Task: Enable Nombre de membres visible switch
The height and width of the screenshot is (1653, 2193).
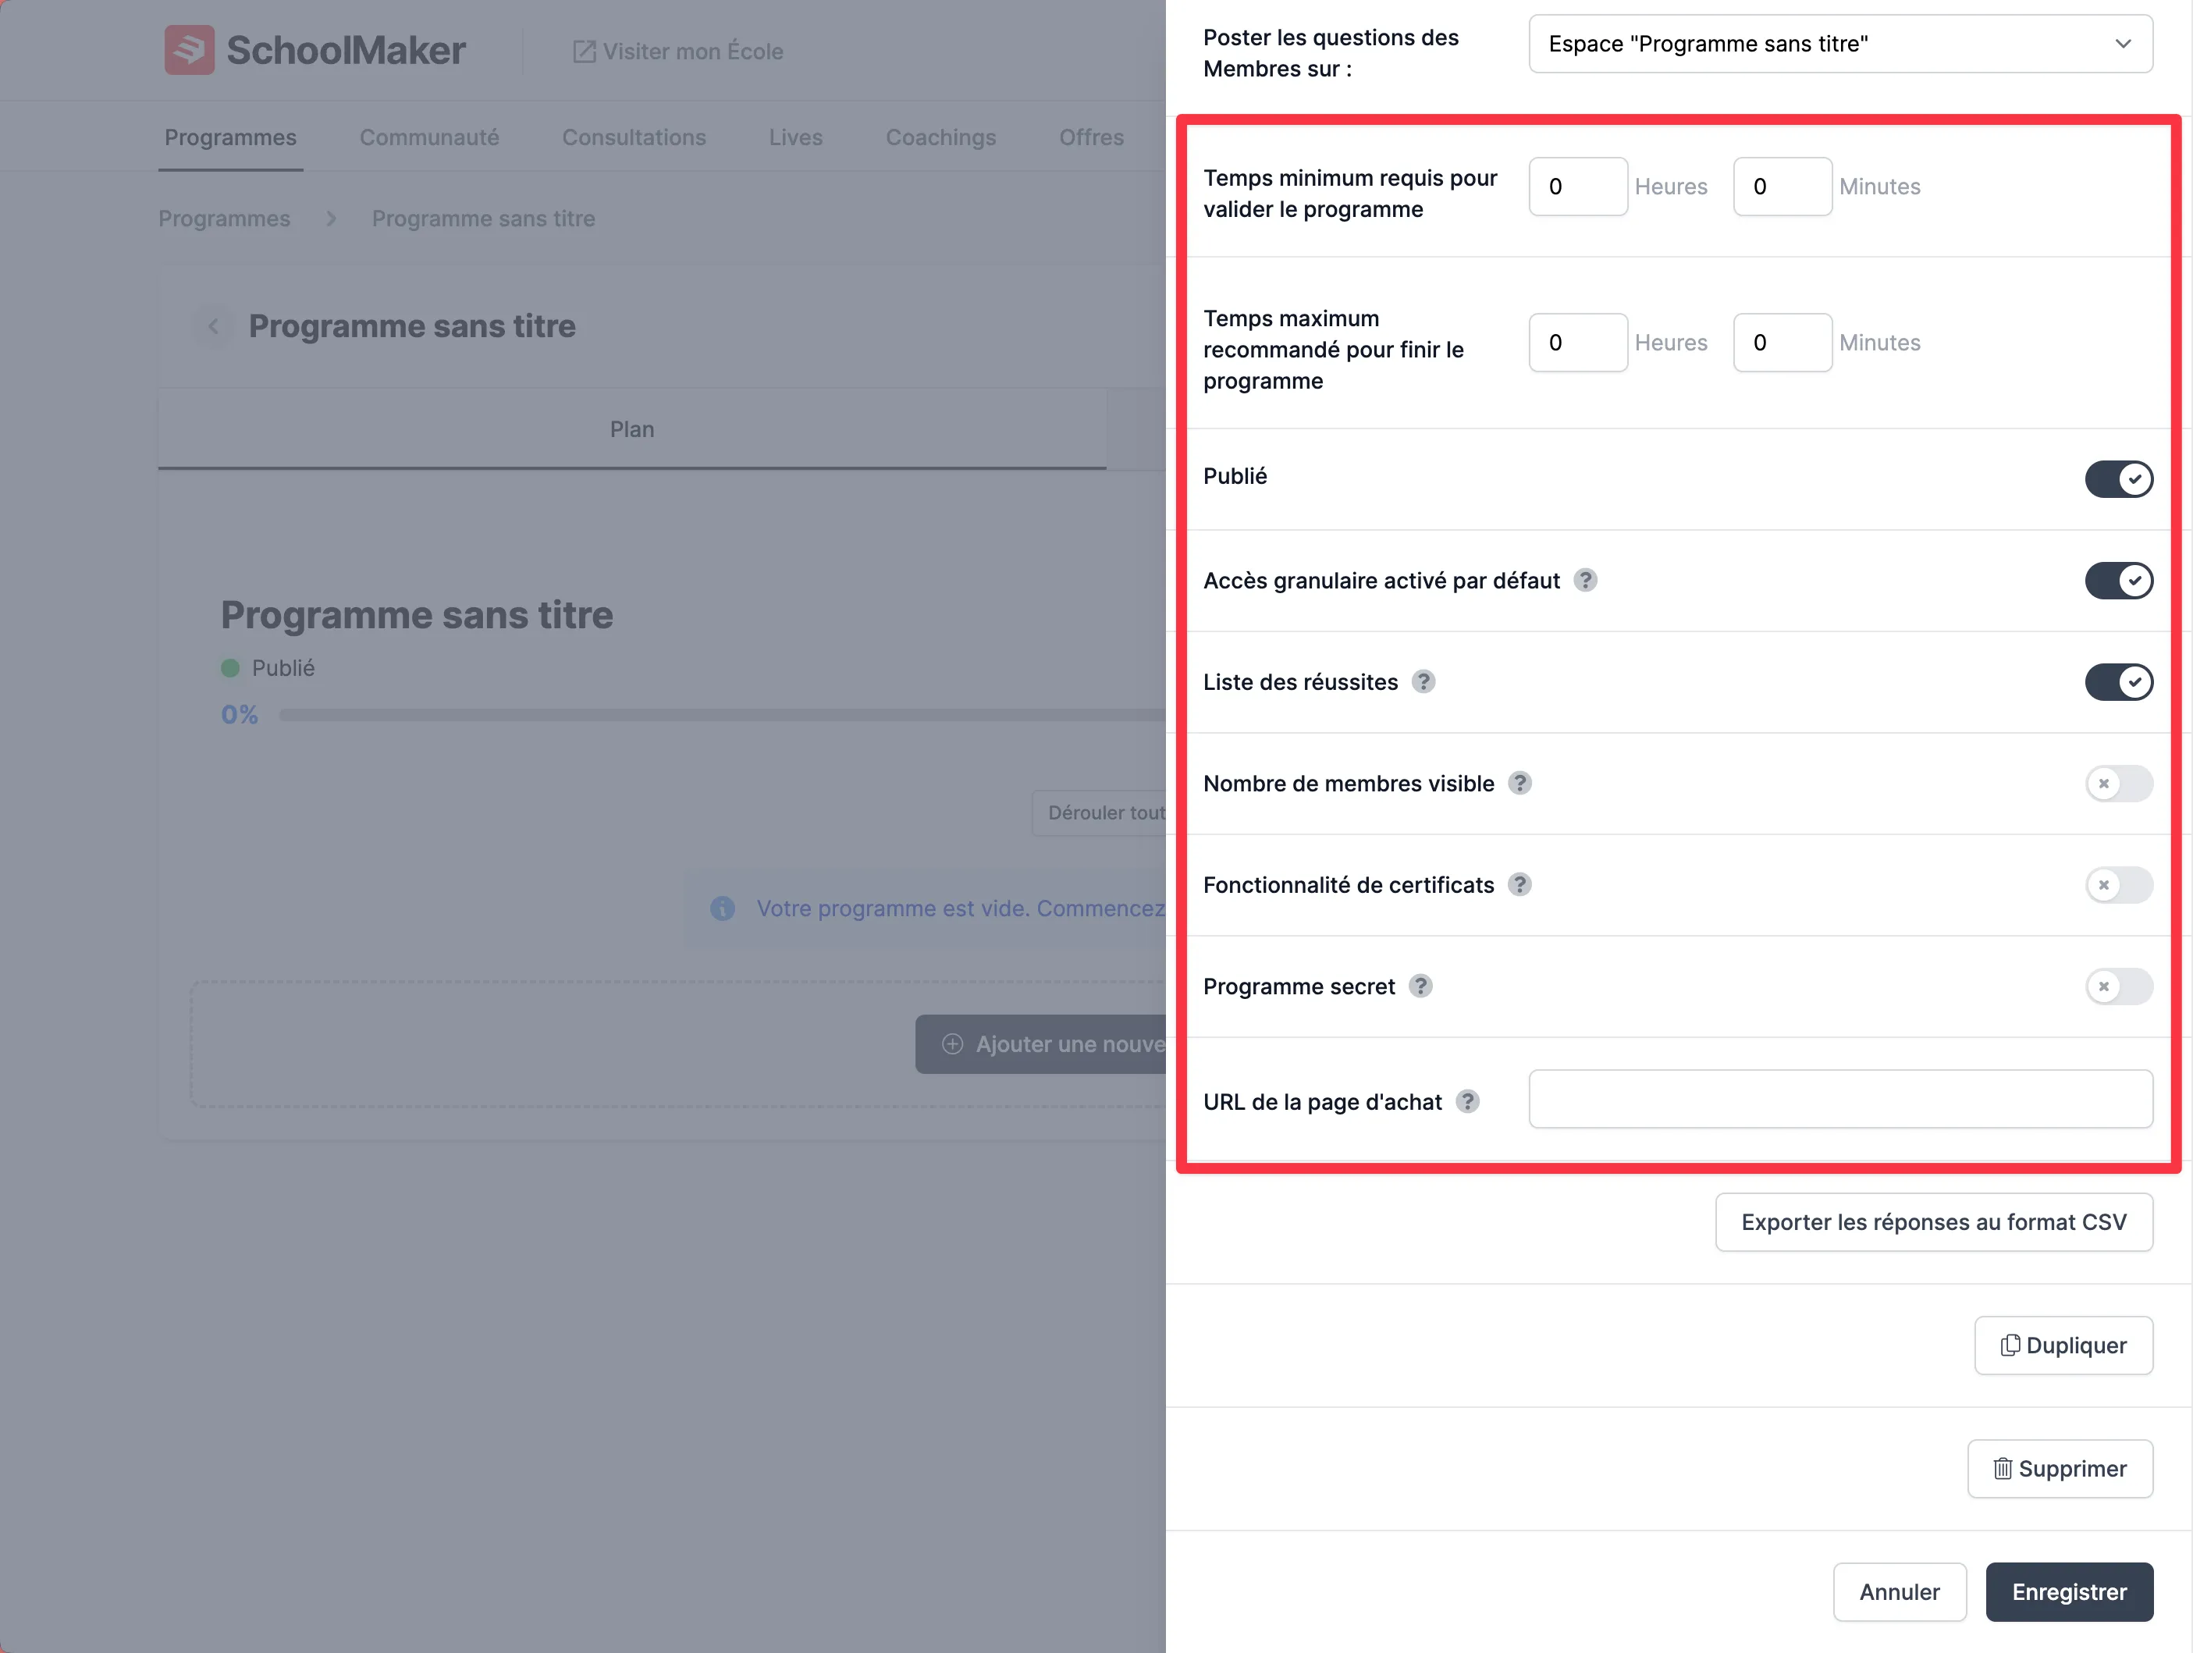Action: [x=2119, y=784]
